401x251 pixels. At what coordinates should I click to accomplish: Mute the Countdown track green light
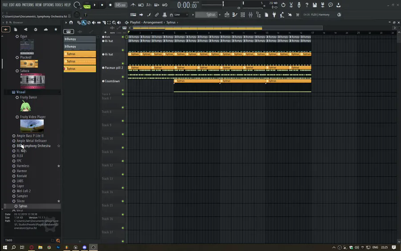[x=123, y=90]
